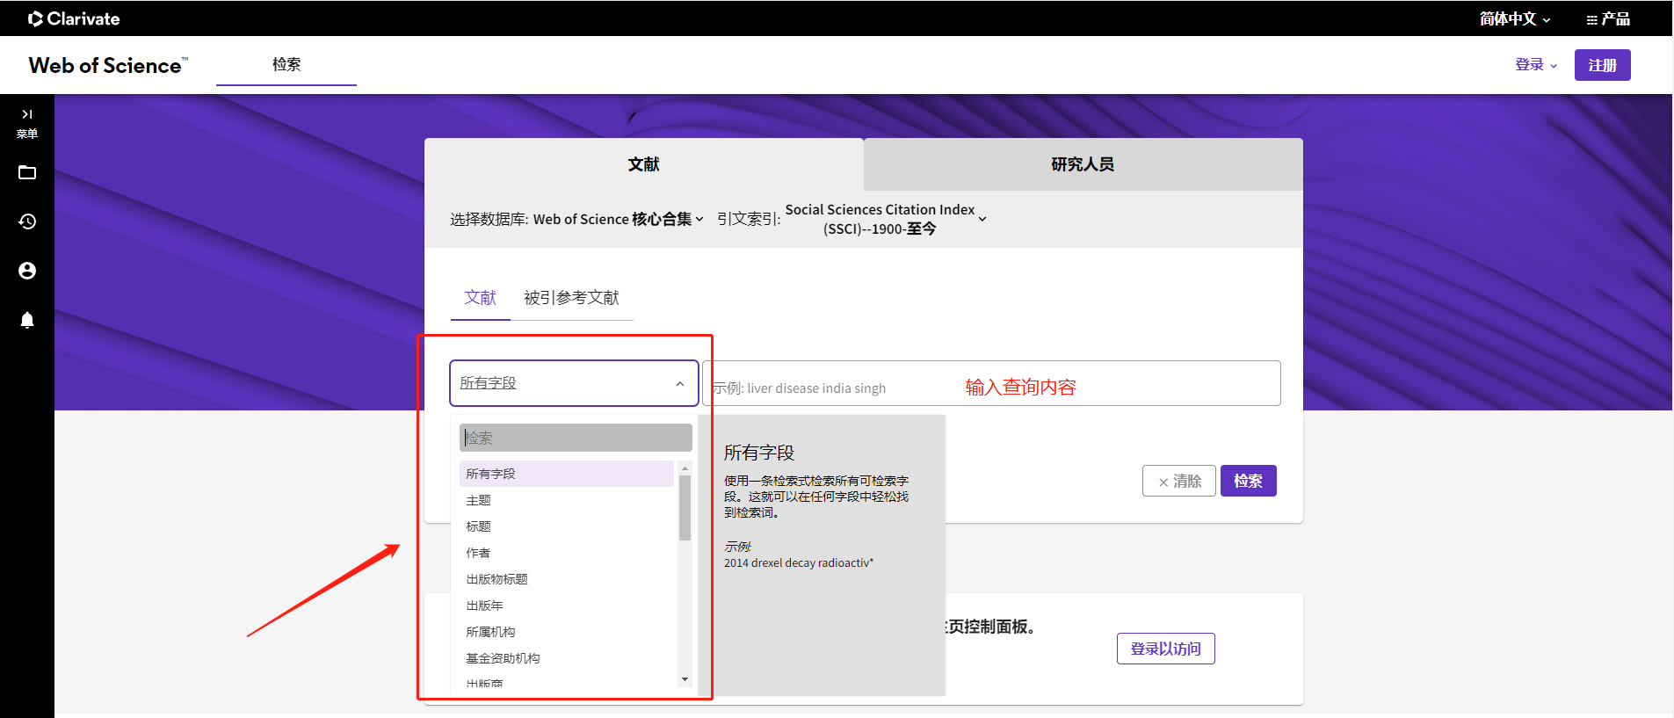Select the 检索 top navigation tab
This screenshot has width=1674, height=718.
pos(286,65)
